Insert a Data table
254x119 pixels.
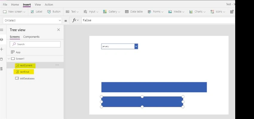134,12
